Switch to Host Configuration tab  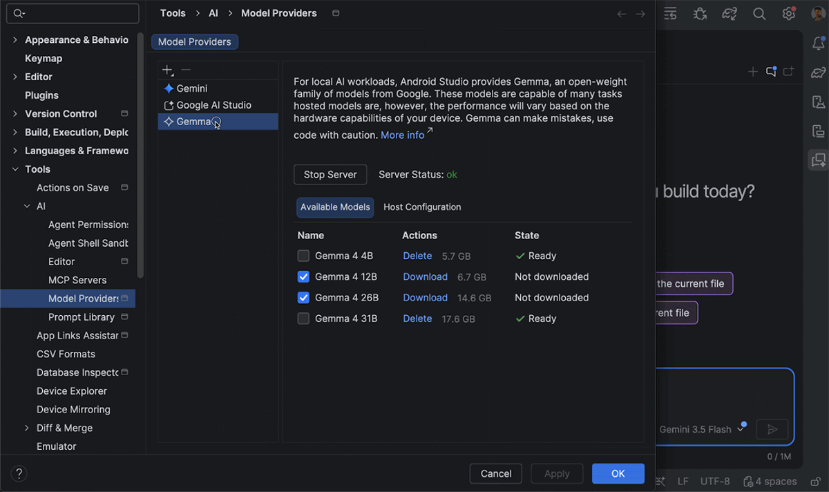pos(422,207)
